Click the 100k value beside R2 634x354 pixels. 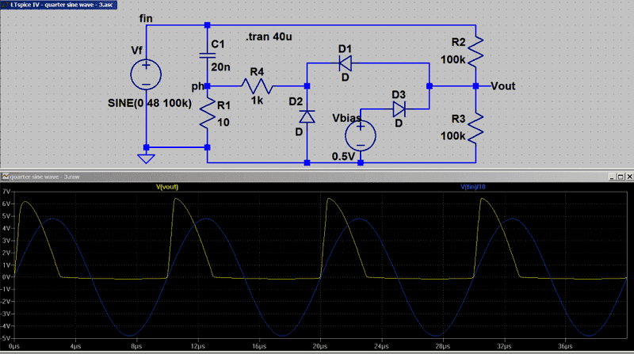453,60
